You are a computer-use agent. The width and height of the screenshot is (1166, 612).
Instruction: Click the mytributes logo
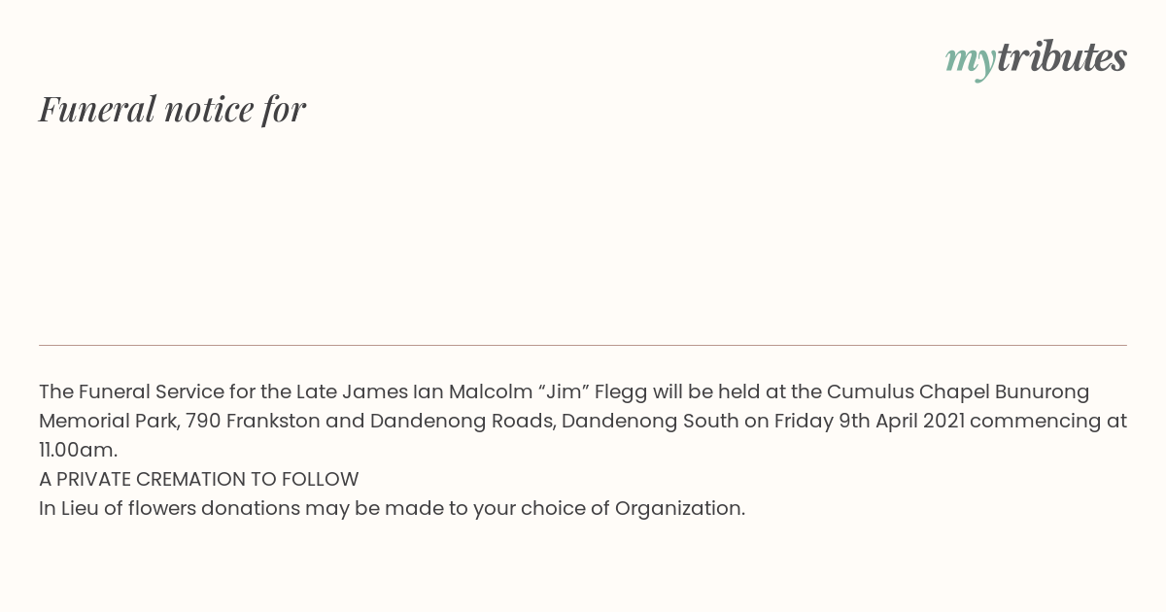click(x=1036, y=58)
